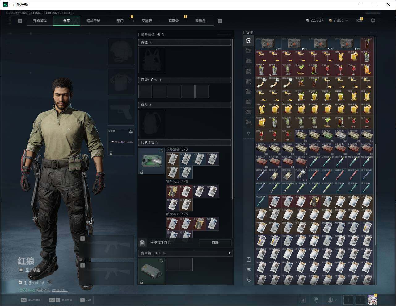396x306 pixels.
Task: Click the 长弓溪谷: 6/6 label
Action: 177,149
